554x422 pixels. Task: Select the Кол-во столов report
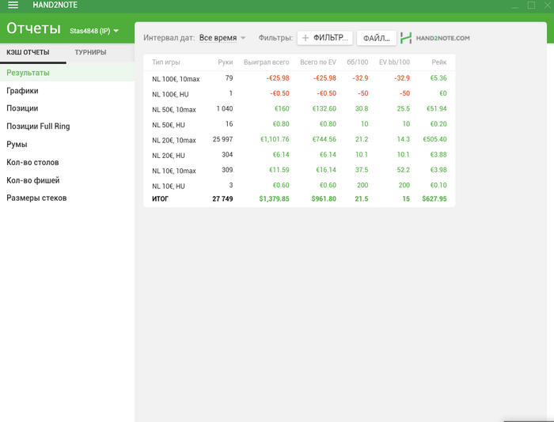point(32,162)
